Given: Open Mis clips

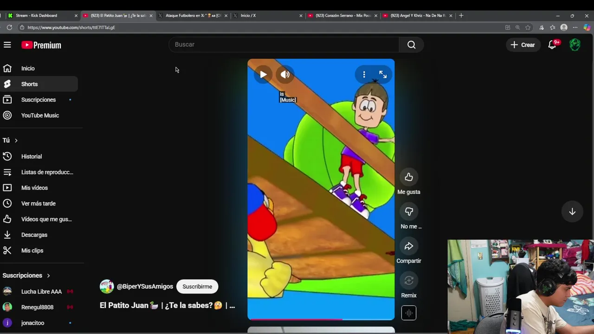Looking at the screenshot, I should 39,250.
